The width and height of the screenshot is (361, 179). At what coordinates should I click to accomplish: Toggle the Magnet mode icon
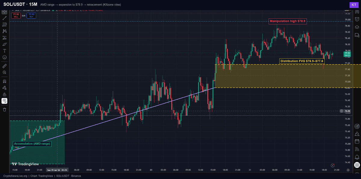[x=5, y=81]
